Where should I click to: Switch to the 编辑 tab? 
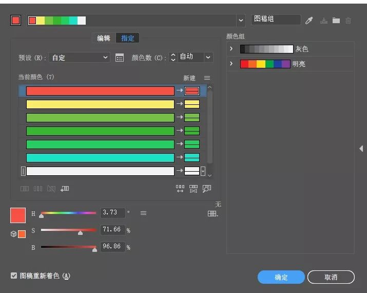coord(104,38)
